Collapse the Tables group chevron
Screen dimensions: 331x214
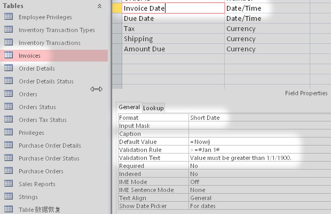(x=99, y=6)
